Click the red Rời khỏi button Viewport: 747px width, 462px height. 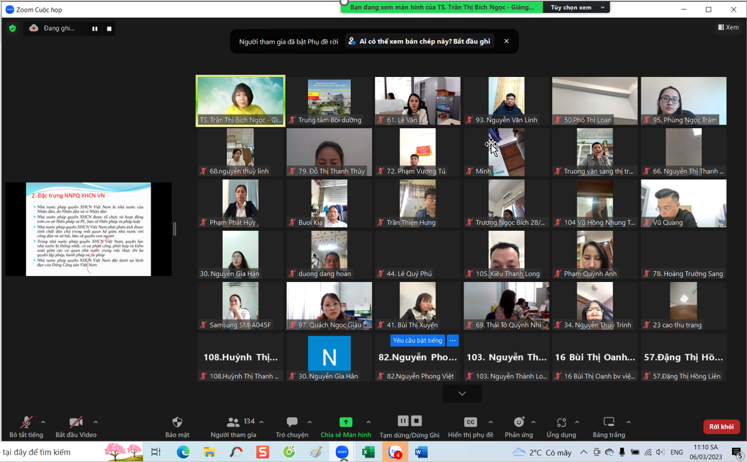721,427
